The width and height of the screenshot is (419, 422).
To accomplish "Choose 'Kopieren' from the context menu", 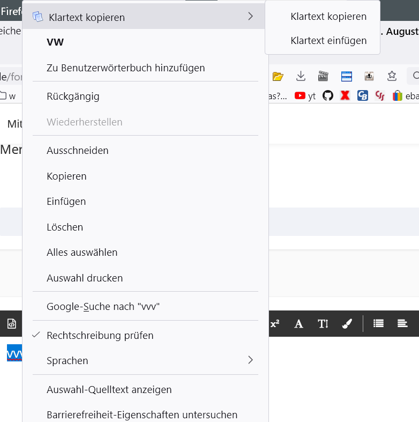I will pyautogui.click(x=66, y=176).
